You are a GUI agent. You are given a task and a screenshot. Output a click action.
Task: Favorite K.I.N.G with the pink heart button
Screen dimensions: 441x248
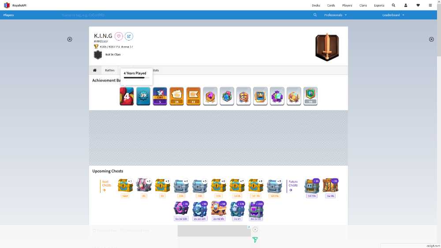[x=119, y=36]
